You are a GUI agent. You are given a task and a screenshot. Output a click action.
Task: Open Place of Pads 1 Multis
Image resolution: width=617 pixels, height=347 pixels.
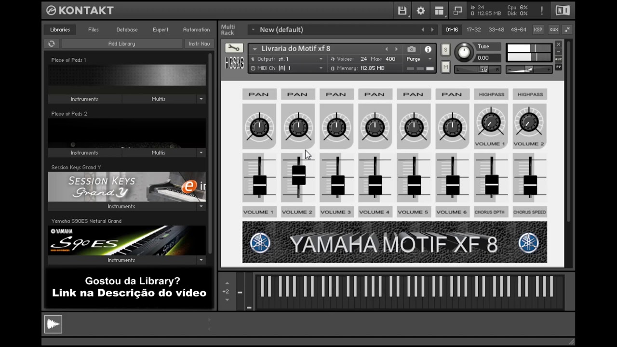click(x=159, y=99)
